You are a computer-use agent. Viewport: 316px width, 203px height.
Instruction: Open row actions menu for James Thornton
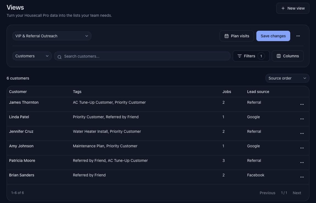302,105
